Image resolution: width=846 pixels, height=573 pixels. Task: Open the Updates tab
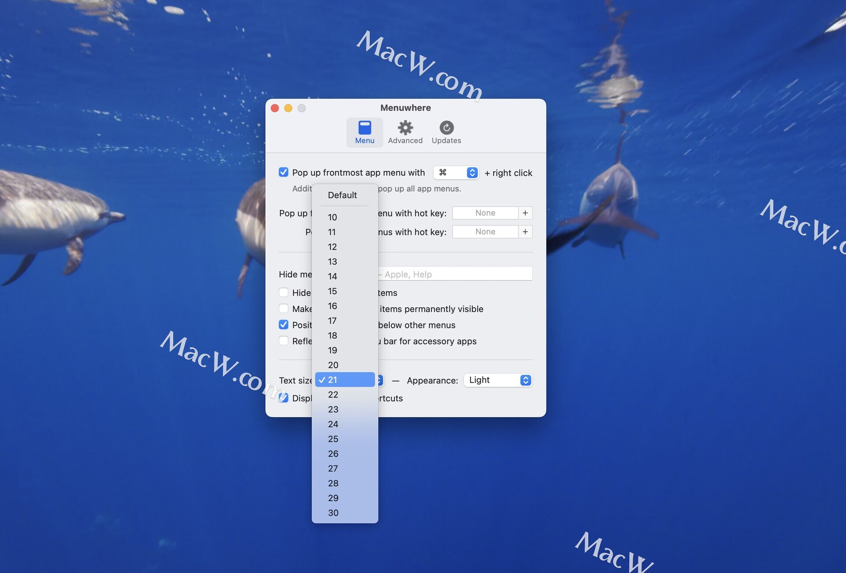click(446, 132)
